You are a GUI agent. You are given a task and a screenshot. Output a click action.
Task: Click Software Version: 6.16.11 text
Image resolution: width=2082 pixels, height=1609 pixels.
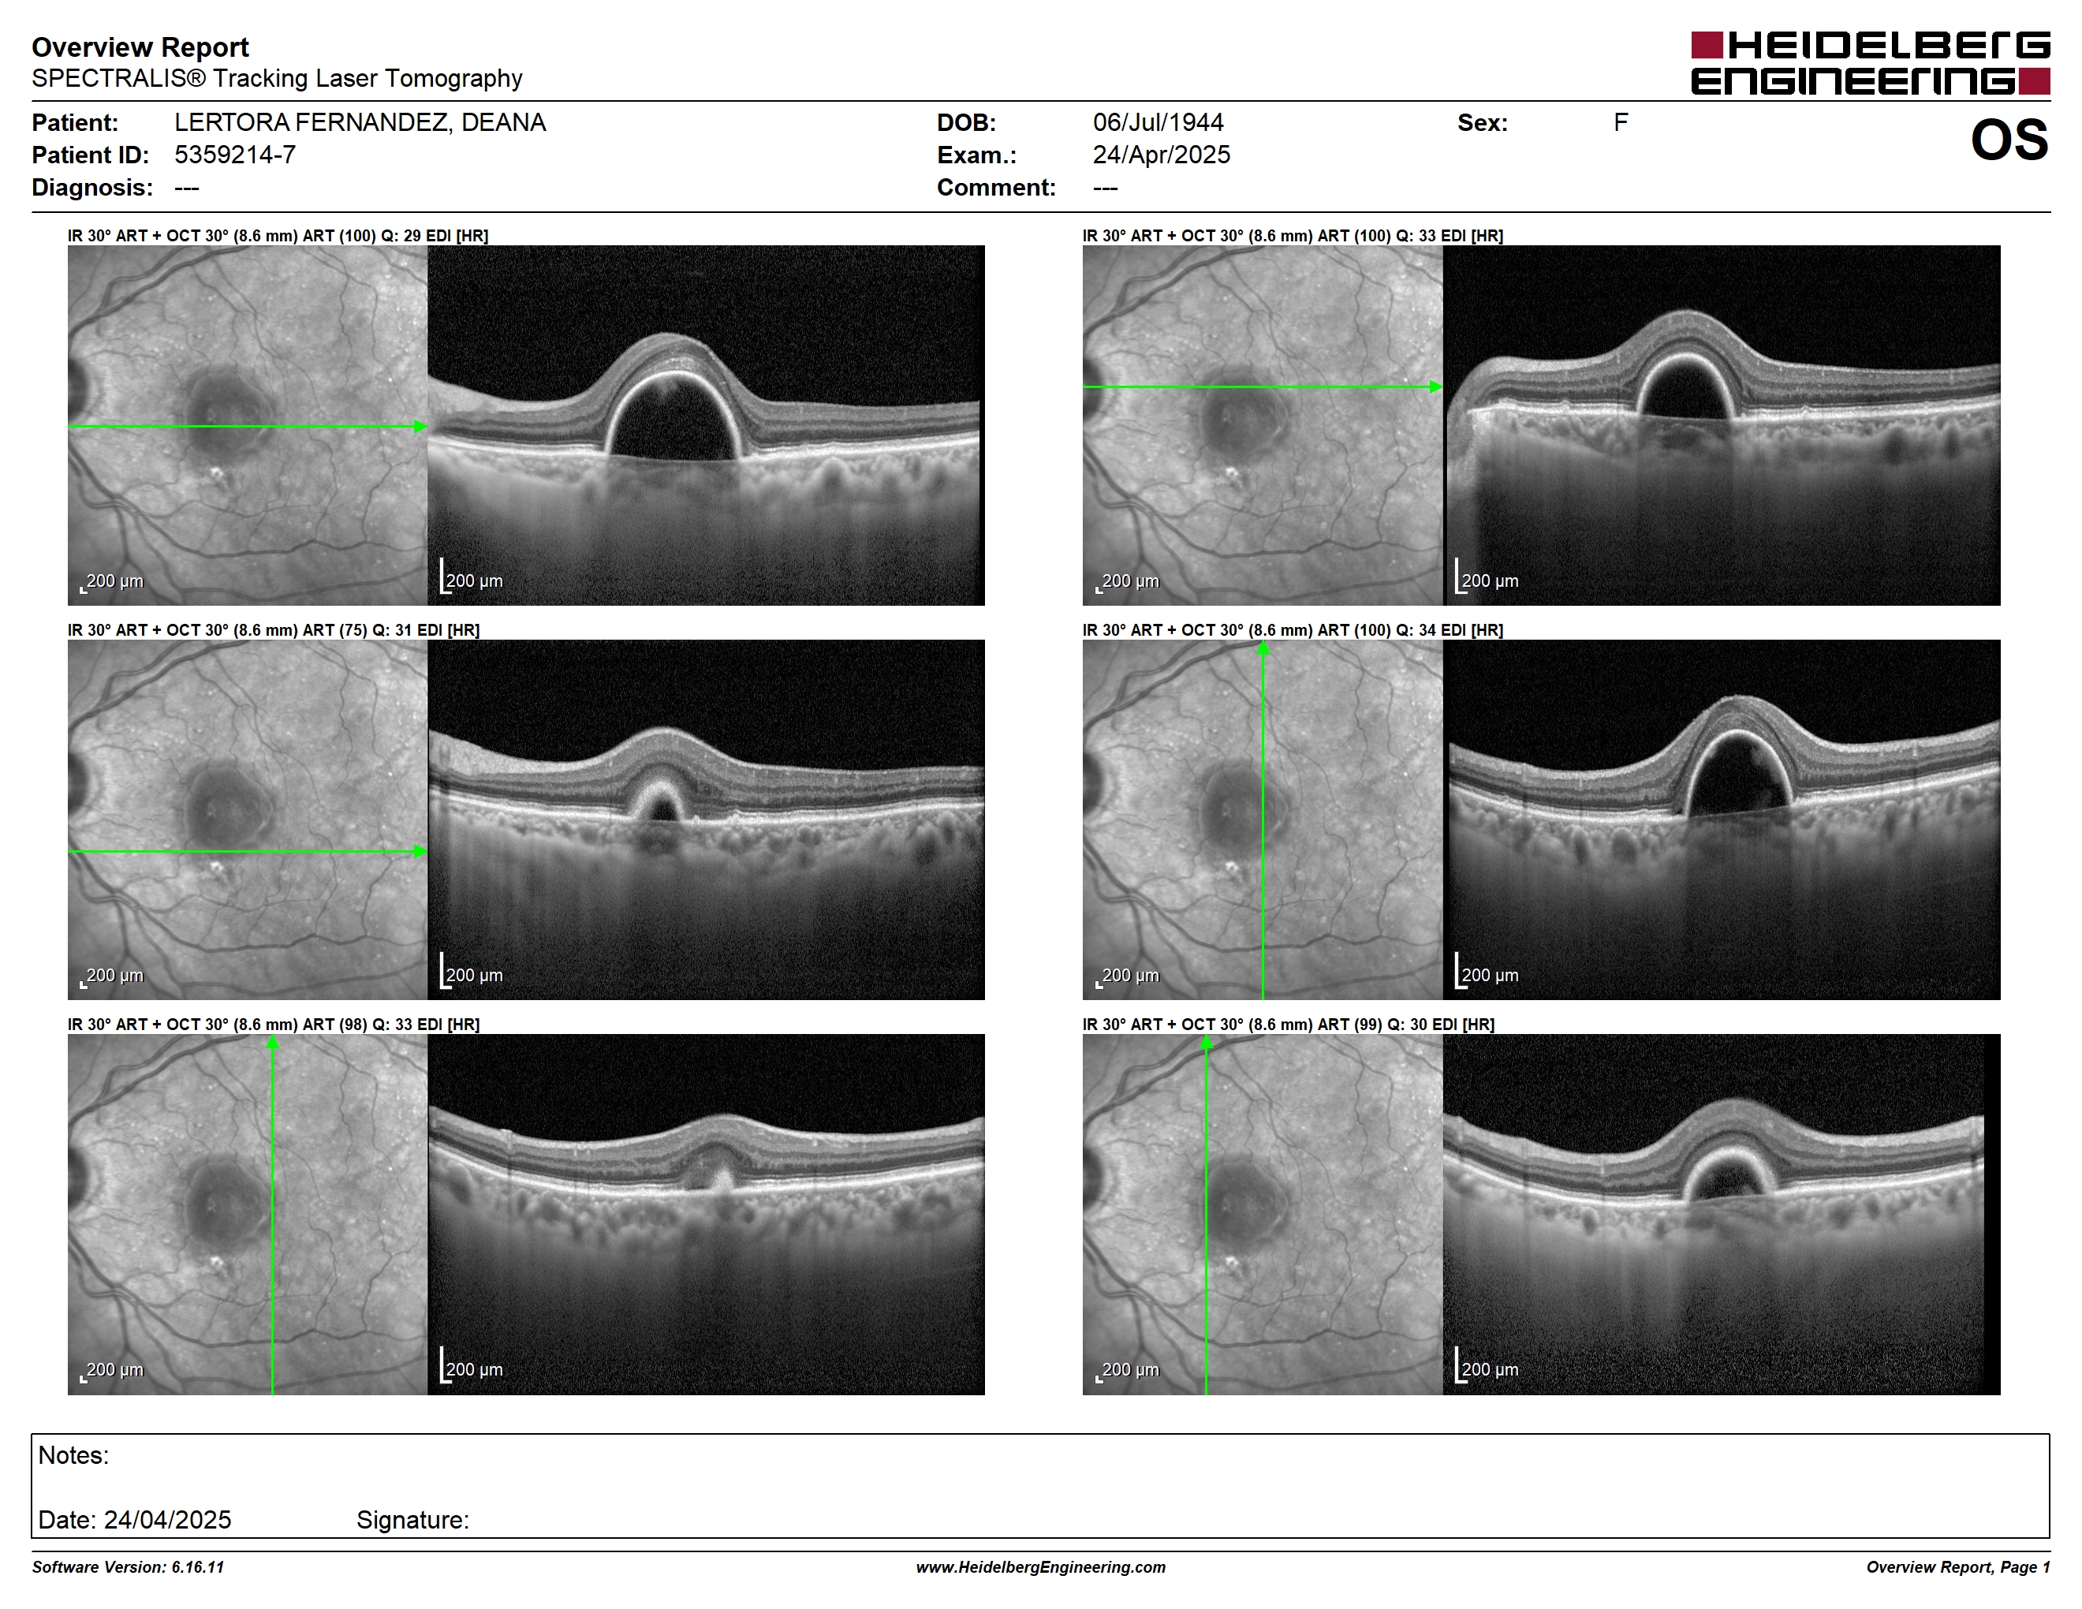[x=128, y=1567]
